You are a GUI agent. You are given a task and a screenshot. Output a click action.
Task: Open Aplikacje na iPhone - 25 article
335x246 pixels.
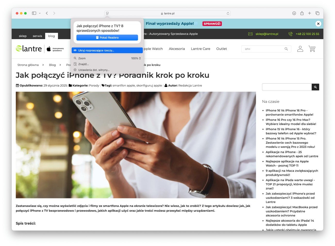tap(292, 154)
